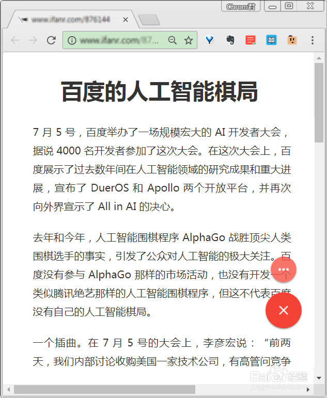The image size is (327, 398).
Task: Click the vertical scrollbar up arrow
Action: [319, 58]
